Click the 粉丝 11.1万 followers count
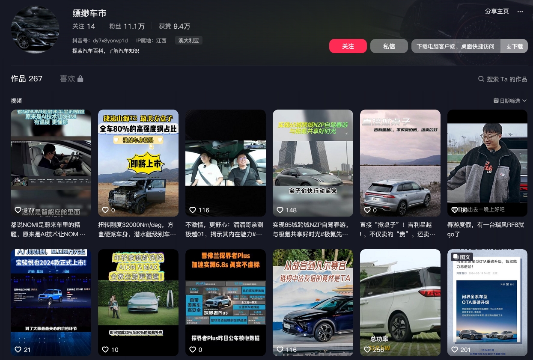Screen dimensions: 533x360 127,26
